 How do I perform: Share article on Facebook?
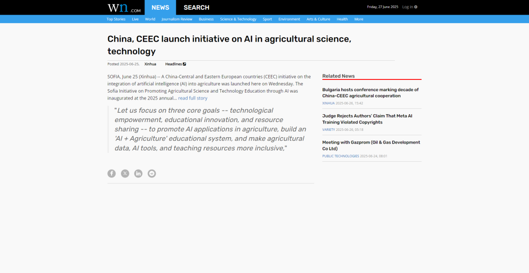coord(112,174)
